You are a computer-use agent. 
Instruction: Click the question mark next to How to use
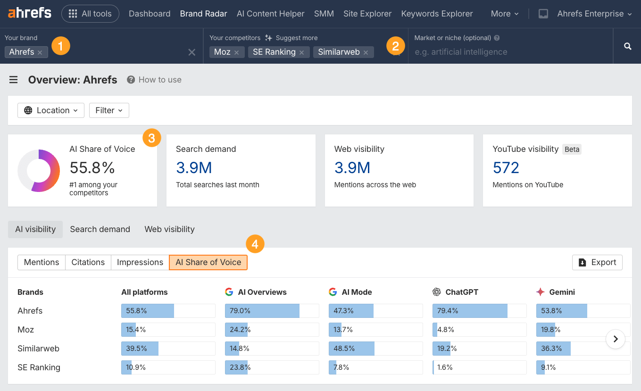point(130,80)
